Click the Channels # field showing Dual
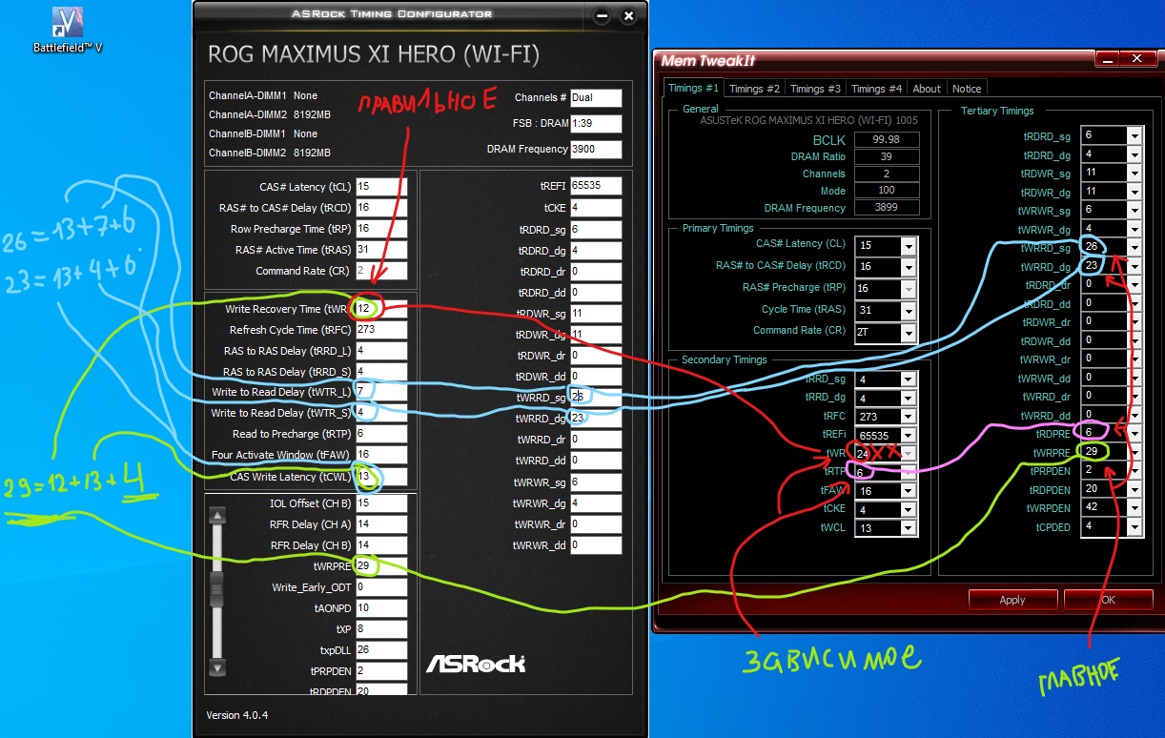Viewport: 1165px width, 738px height. 596,97
